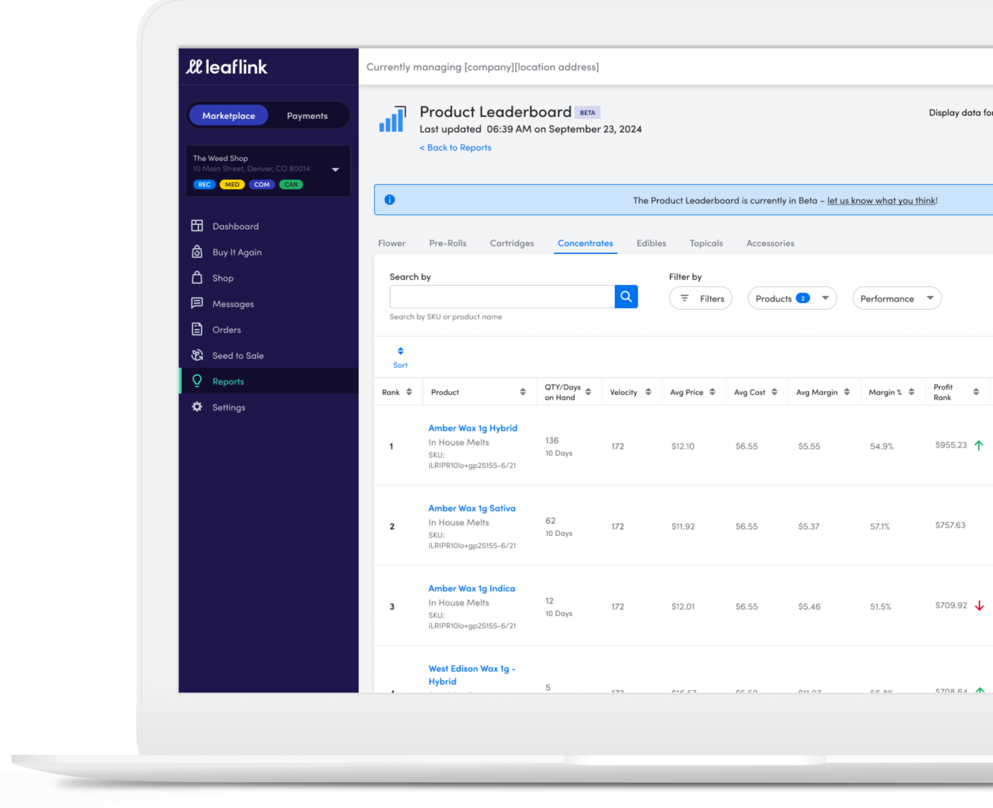Viewport: 993px width, 808px height.
Task: Open the Seed to Sale section
Action: (x=237, y=356)
